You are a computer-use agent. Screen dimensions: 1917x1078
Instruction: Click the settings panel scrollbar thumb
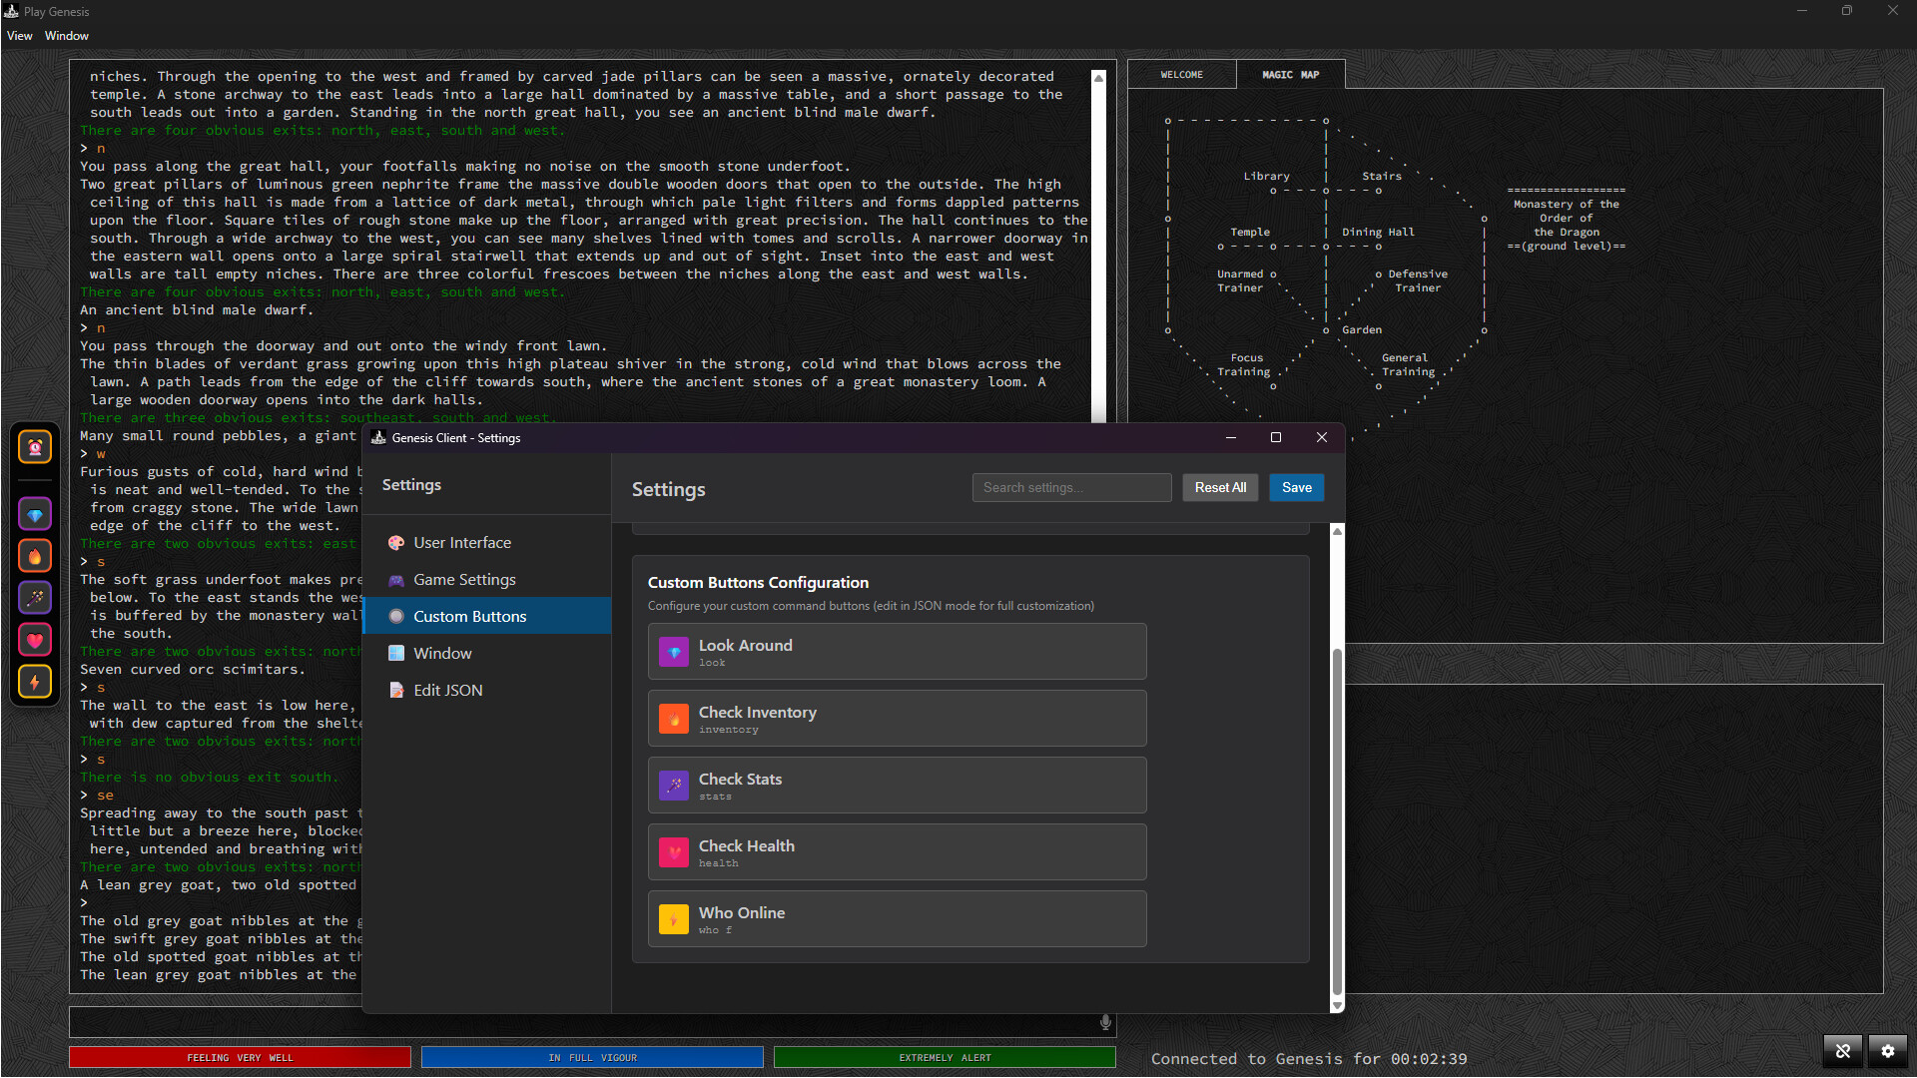1337,822
